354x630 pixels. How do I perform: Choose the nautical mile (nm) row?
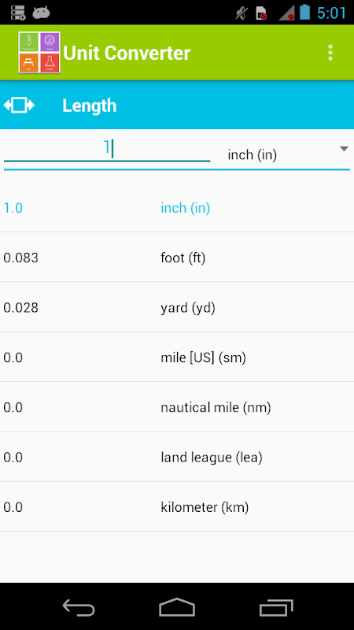click(177, 407)
